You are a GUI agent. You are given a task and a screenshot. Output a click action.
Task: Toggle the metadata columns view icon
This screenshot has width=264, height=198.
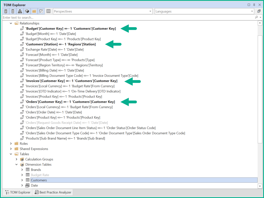tap(48, 11)
